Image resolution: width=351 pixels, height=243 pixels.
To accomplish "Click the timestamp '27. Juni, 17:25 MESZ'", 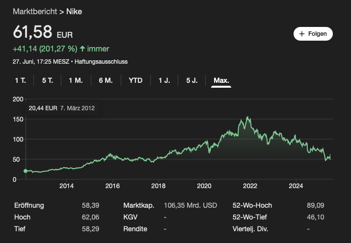I will [41, 62].
